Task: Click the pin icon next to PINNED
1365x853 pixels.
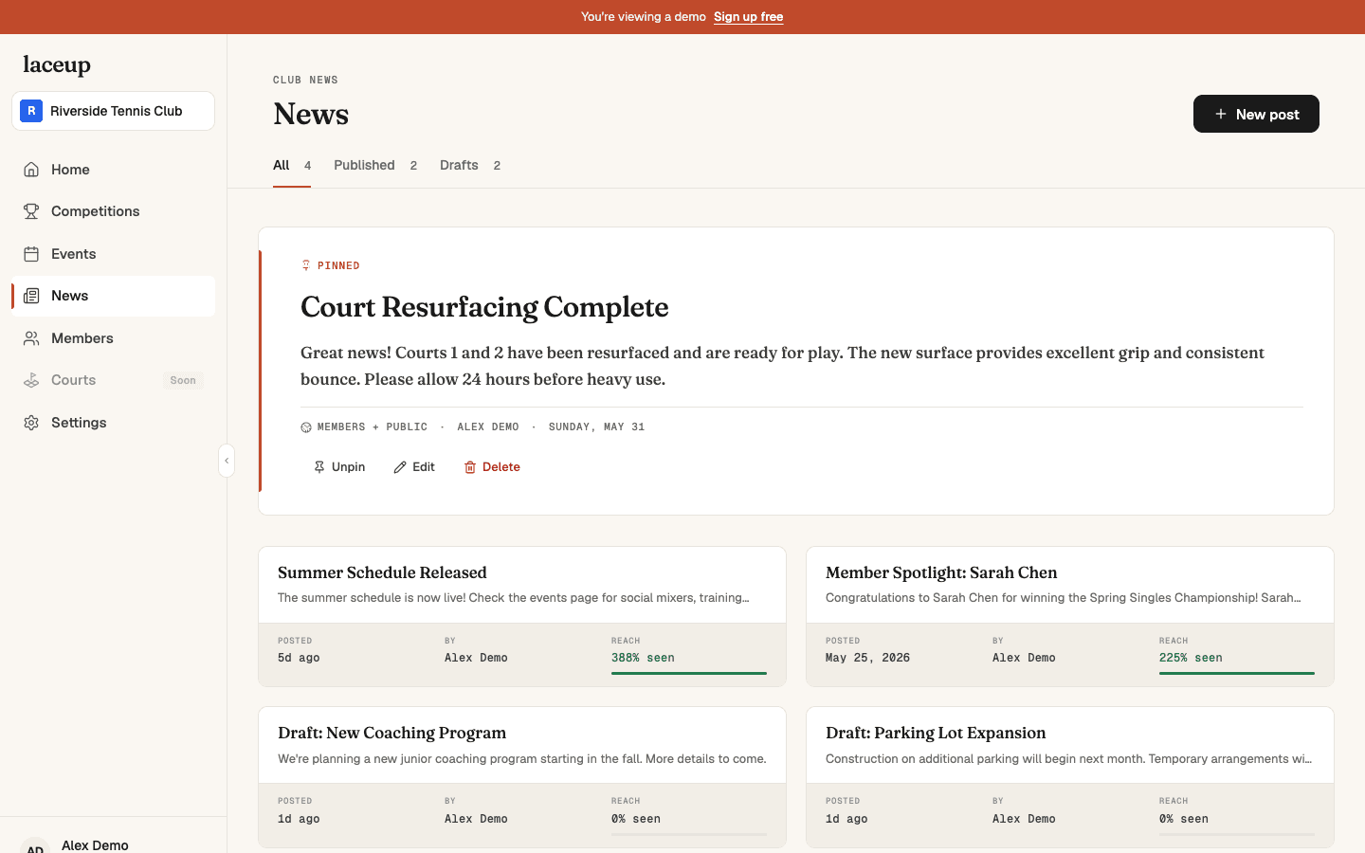Action: (x=305, y=265)
